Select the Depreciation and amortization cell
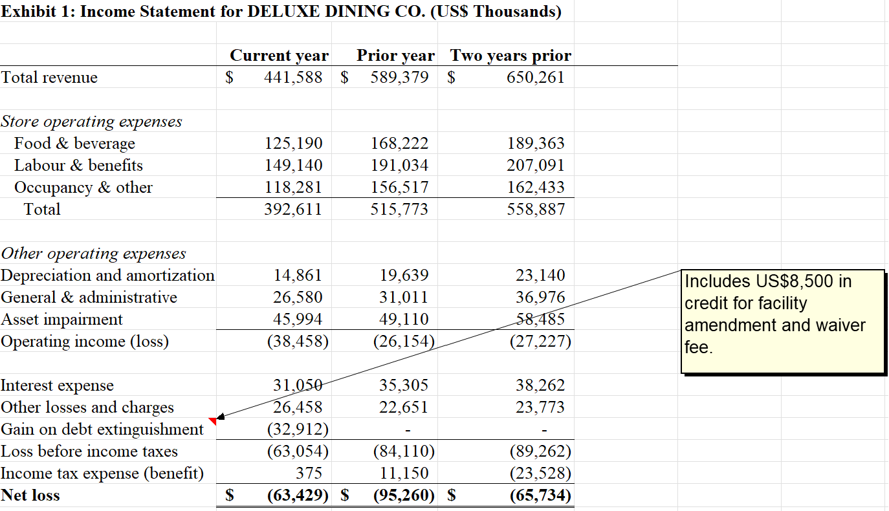Image resolution: width=889 pixels, height=511 pixels. [x=107, y=275]
